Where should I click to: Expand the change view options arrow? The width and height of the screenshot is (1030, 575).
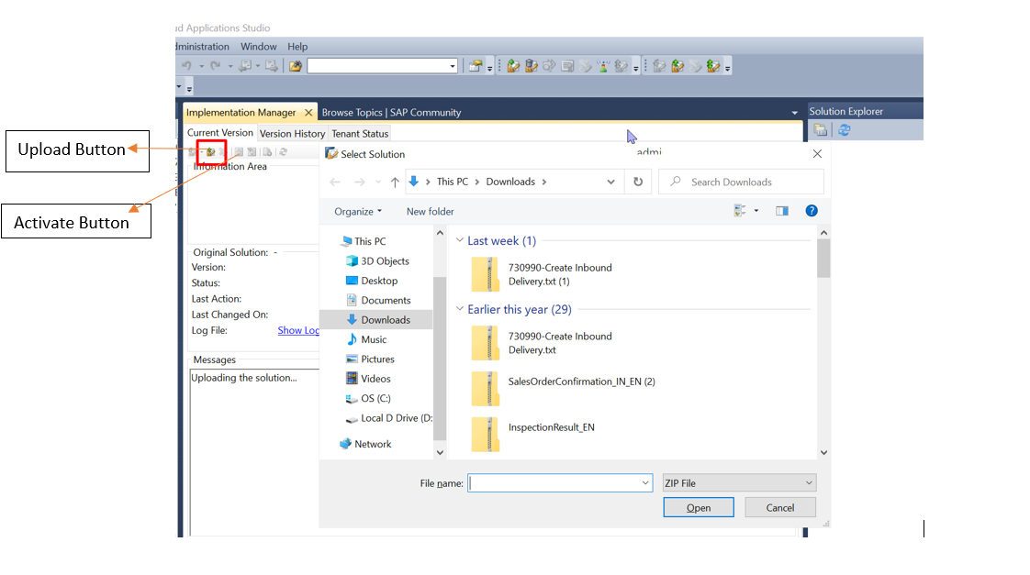tap(756, 211)
